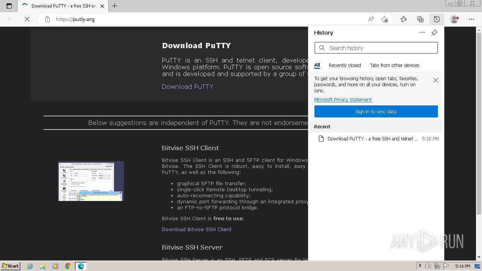Show hidden system tray icons

(420, 266)
